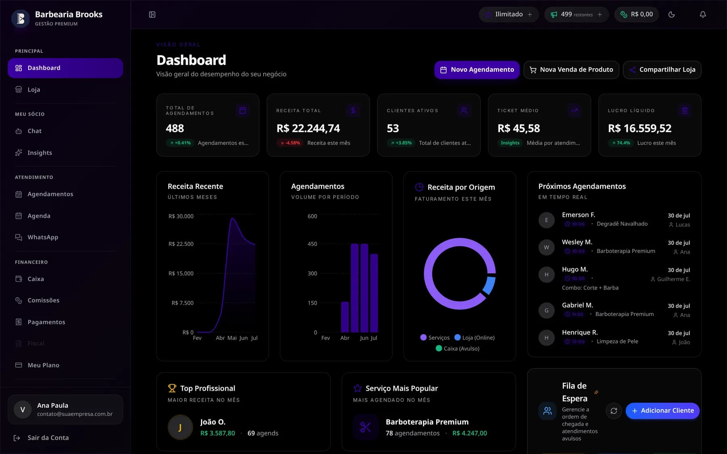Image resolution: width=727 pixels, height=454 pixels.
Task: Click scissors icon in Serviço Mais Popular
Action: 366,427
